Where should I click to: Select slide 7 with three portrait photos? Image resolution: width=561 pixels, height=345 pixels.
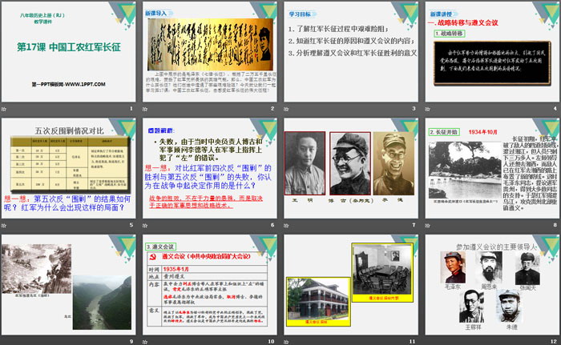click(351, 168)
